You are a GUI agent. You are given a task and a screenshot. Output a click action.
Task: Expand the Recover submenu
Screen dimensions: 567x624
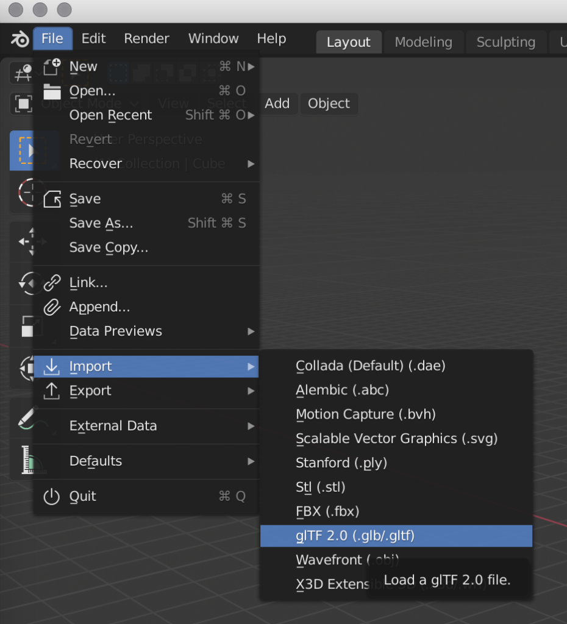(146, 163)
